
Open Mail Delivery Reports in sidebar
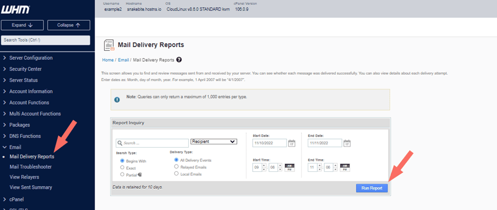pyautogui.click(x=32, y=157)
